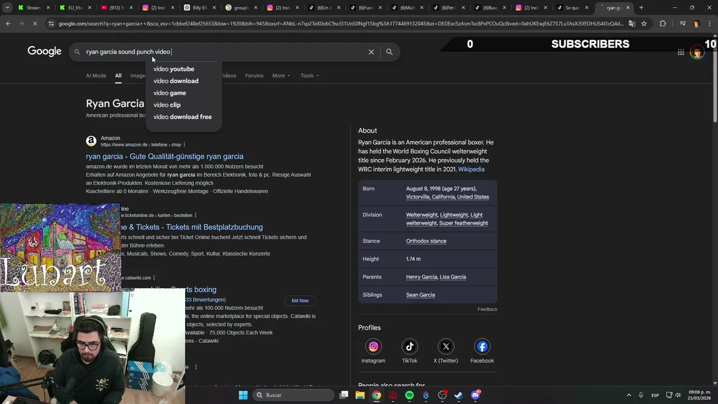Open options for catawiki.com result (three dots)
Screen dimensions: 718x404
pos(154,278)
